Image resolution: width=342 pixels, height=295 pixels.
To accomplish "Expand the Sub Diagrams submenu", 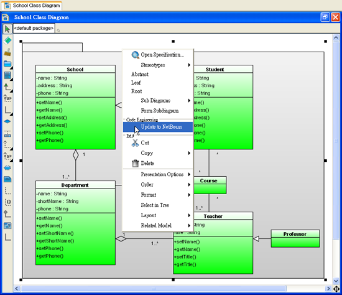I will pos(158,101).
